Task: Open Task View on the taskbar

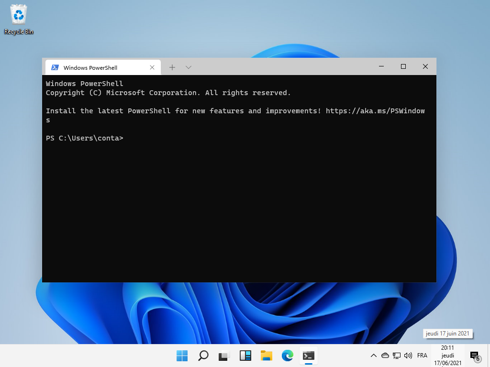Action: (x=224, y=356)
